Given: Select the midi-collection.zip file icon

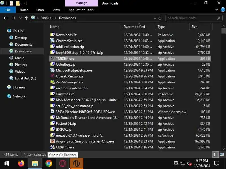Looking at the screenshot, I should click(53, 46).
